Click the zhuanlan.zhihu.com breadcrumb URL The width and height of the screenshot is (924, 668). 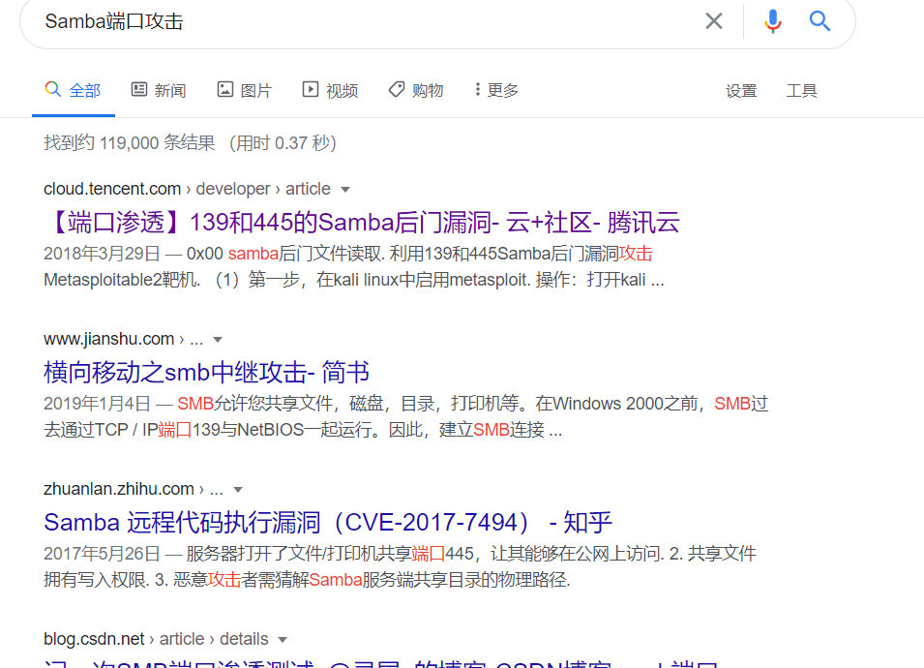[x=134, y=489]
